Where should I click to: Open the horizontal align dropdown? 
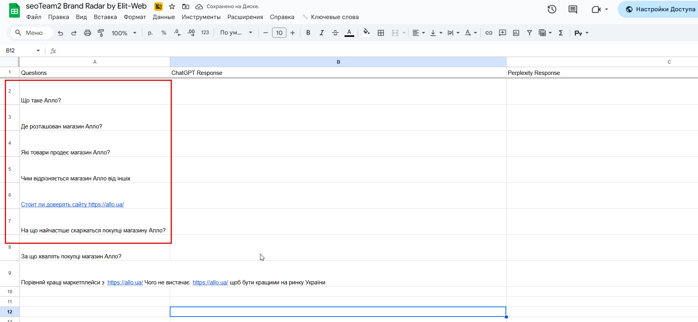tap(418, 33)
